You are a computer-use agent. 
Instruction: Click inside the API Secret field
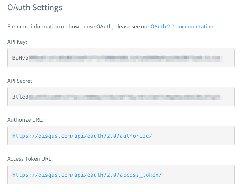(121, 97)
